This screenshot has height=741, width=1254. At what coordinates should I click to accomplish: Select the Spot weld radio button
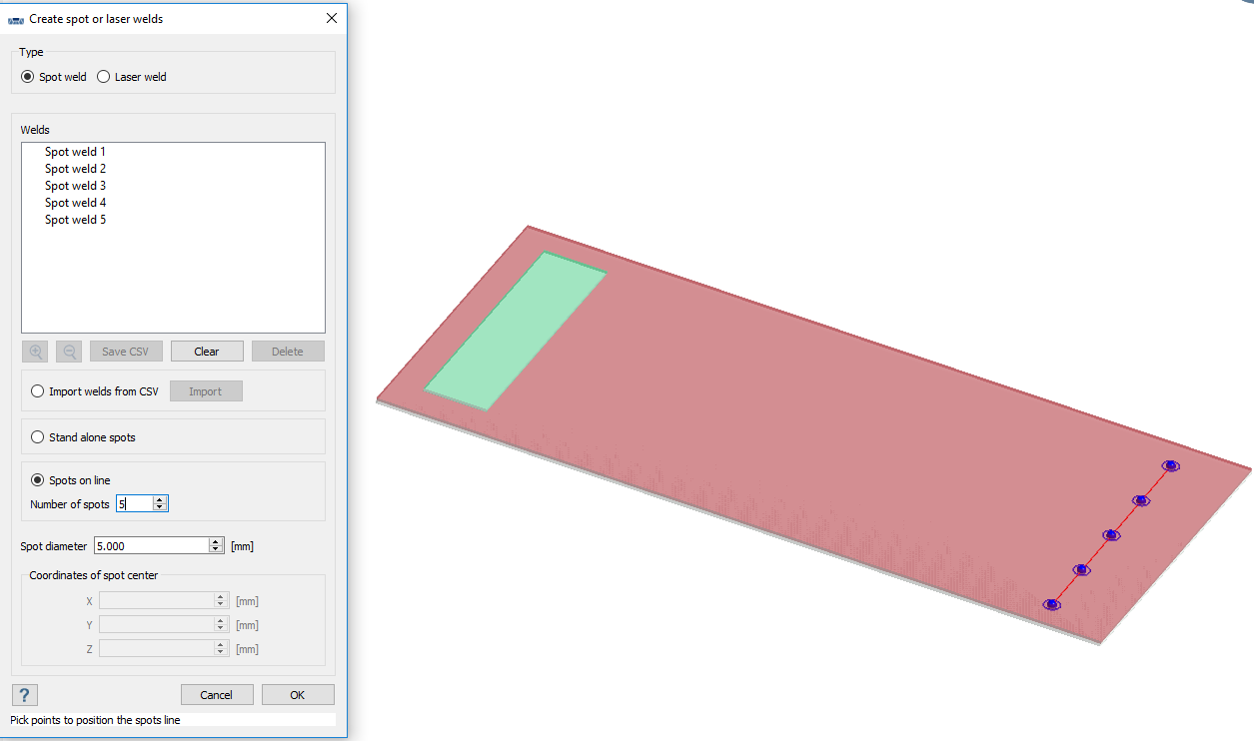coord(27,77)
